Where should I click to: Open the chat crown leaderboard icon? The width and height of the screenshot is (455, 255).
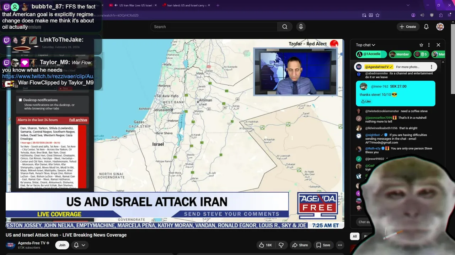421,45
